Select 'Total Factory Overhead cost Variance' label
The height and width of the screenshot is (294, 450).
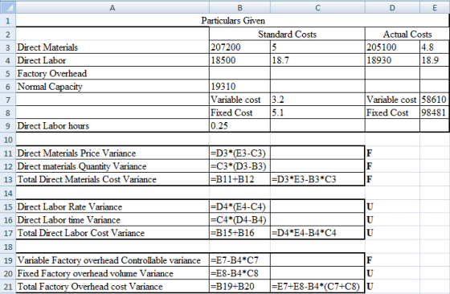(112, 287)
